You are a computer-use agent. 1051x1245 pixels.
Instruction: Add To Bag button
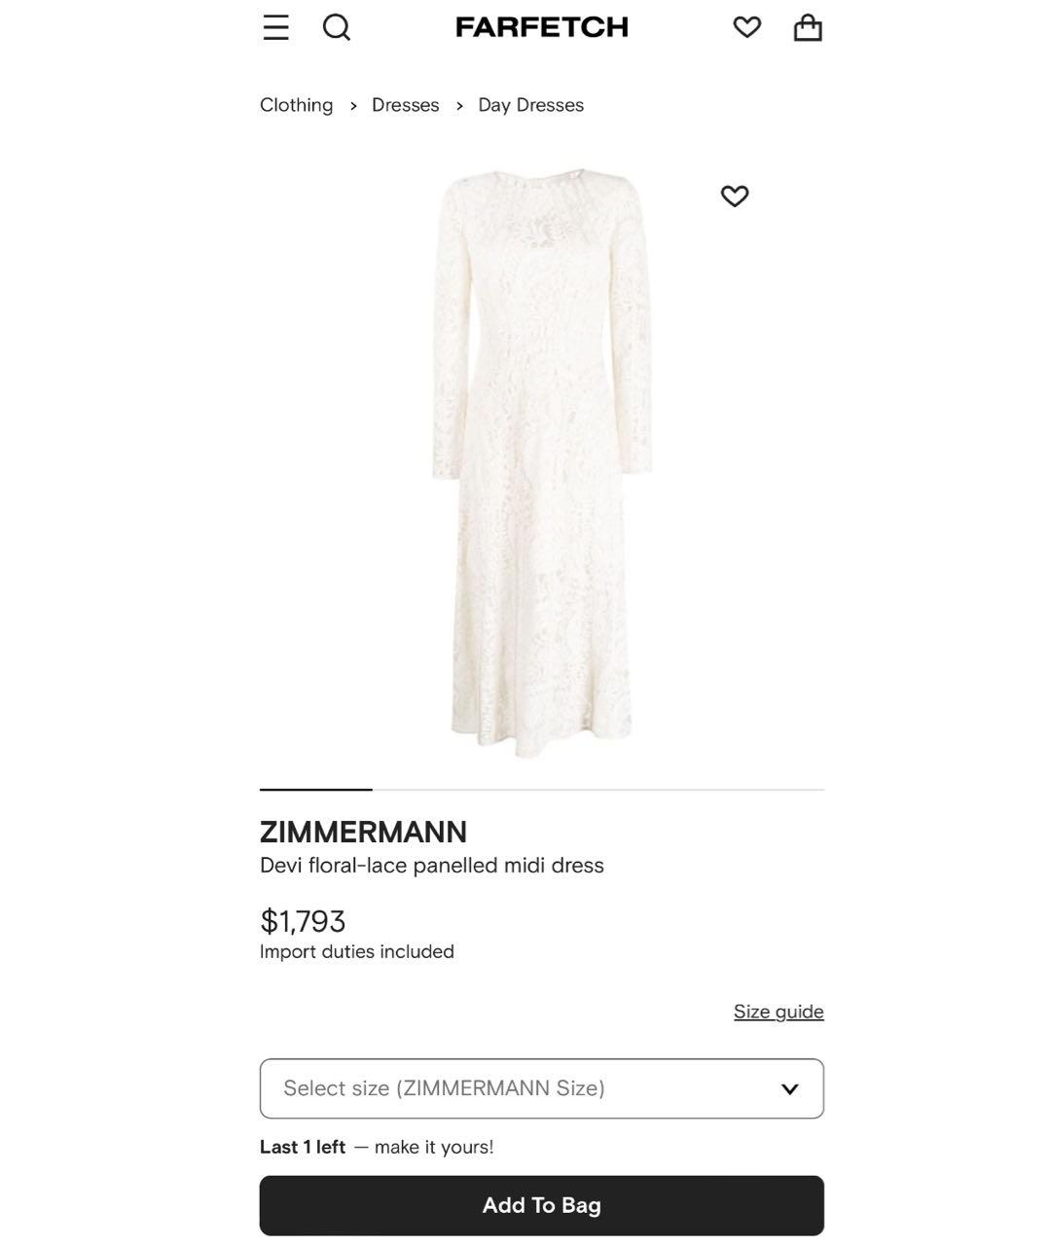[x=542, y=1206]
